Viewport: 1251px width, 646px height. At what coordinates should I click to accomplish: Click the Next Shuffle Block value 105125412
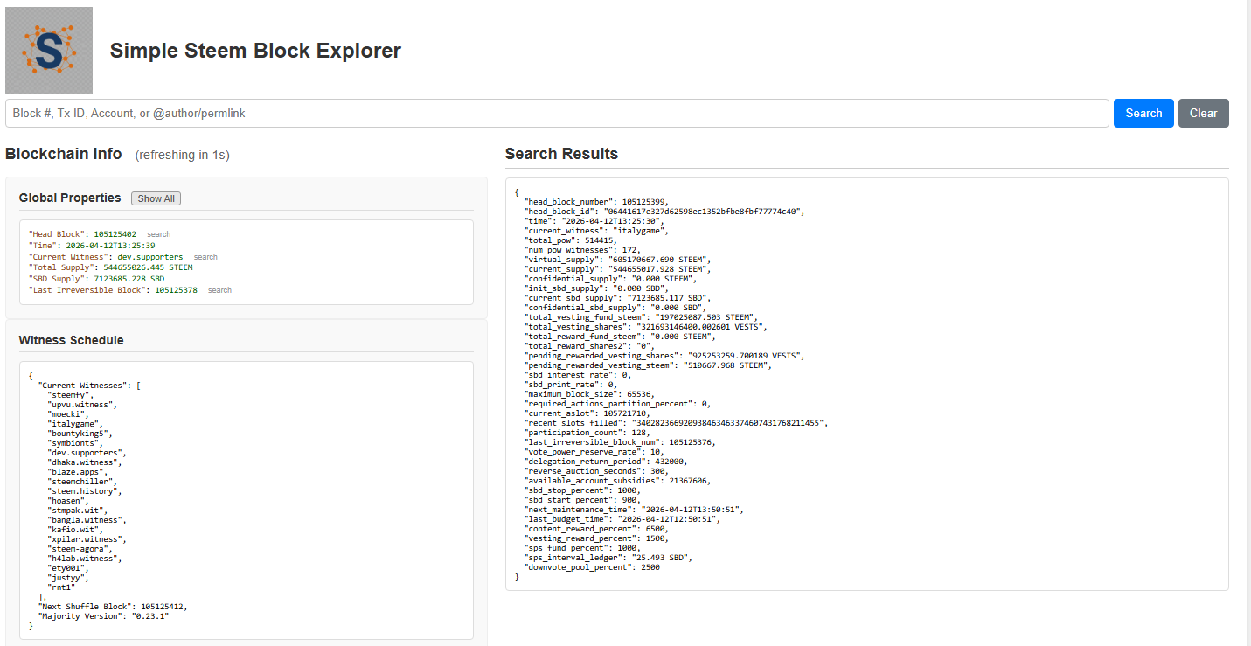163,607
